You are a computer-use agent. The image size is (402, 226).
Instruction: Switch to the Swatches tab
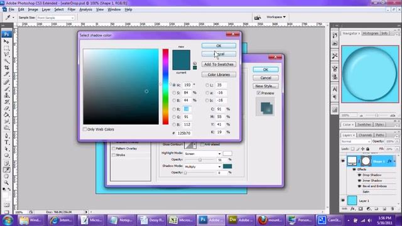pos(364,124)
